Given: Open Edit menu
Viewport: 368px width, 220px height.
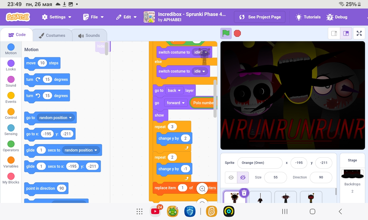Looking at the screenshot, I should click(126, 17).
